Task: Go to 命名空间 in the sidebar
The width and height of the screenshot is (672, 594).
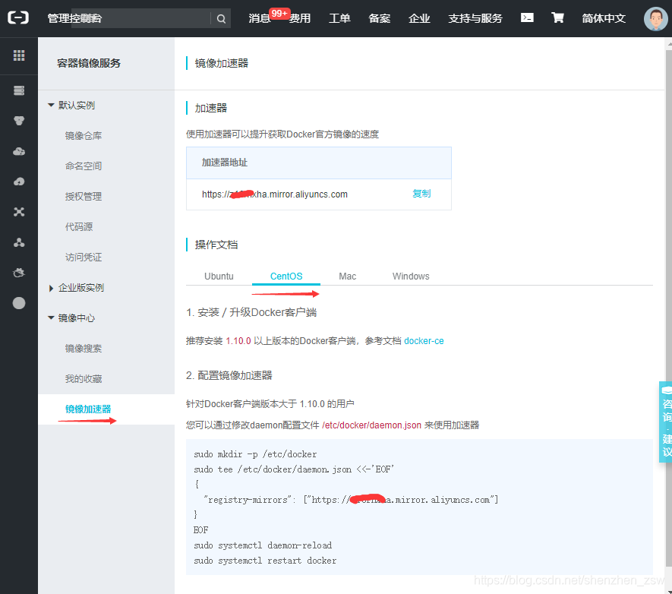Action: (x=83, y=166)
